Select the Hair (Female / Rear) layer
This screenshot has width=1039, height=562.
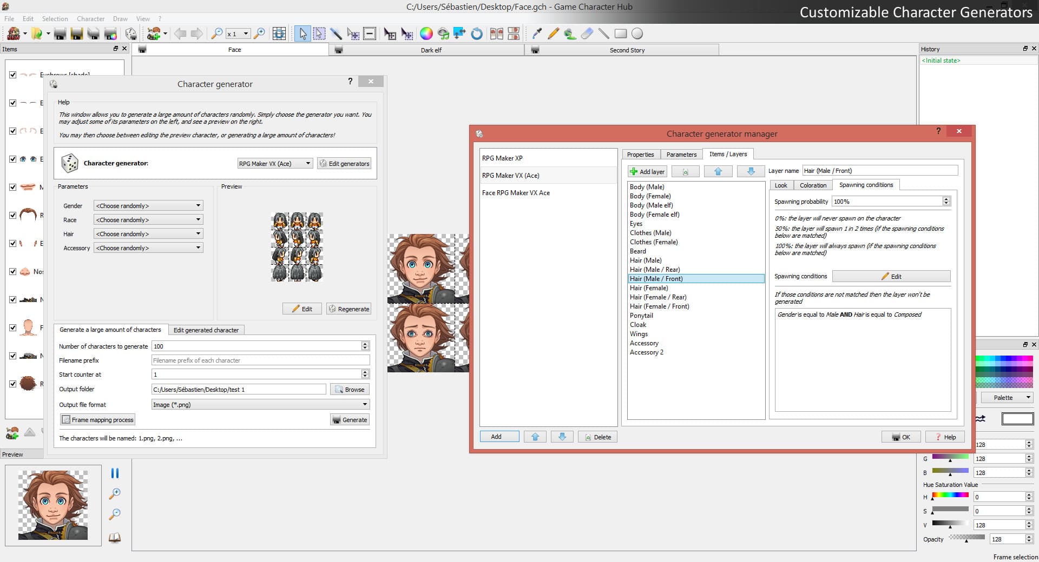click(x=659, y=297)
